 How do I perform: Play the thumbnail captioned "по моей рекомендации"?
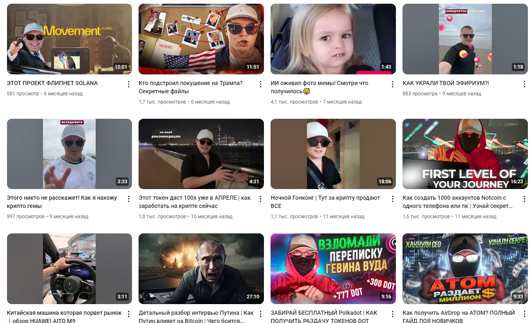click(x=201, y=154)
